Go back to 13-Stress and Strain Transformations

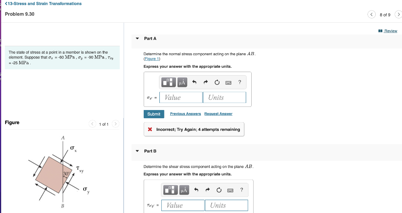(43, 4)
